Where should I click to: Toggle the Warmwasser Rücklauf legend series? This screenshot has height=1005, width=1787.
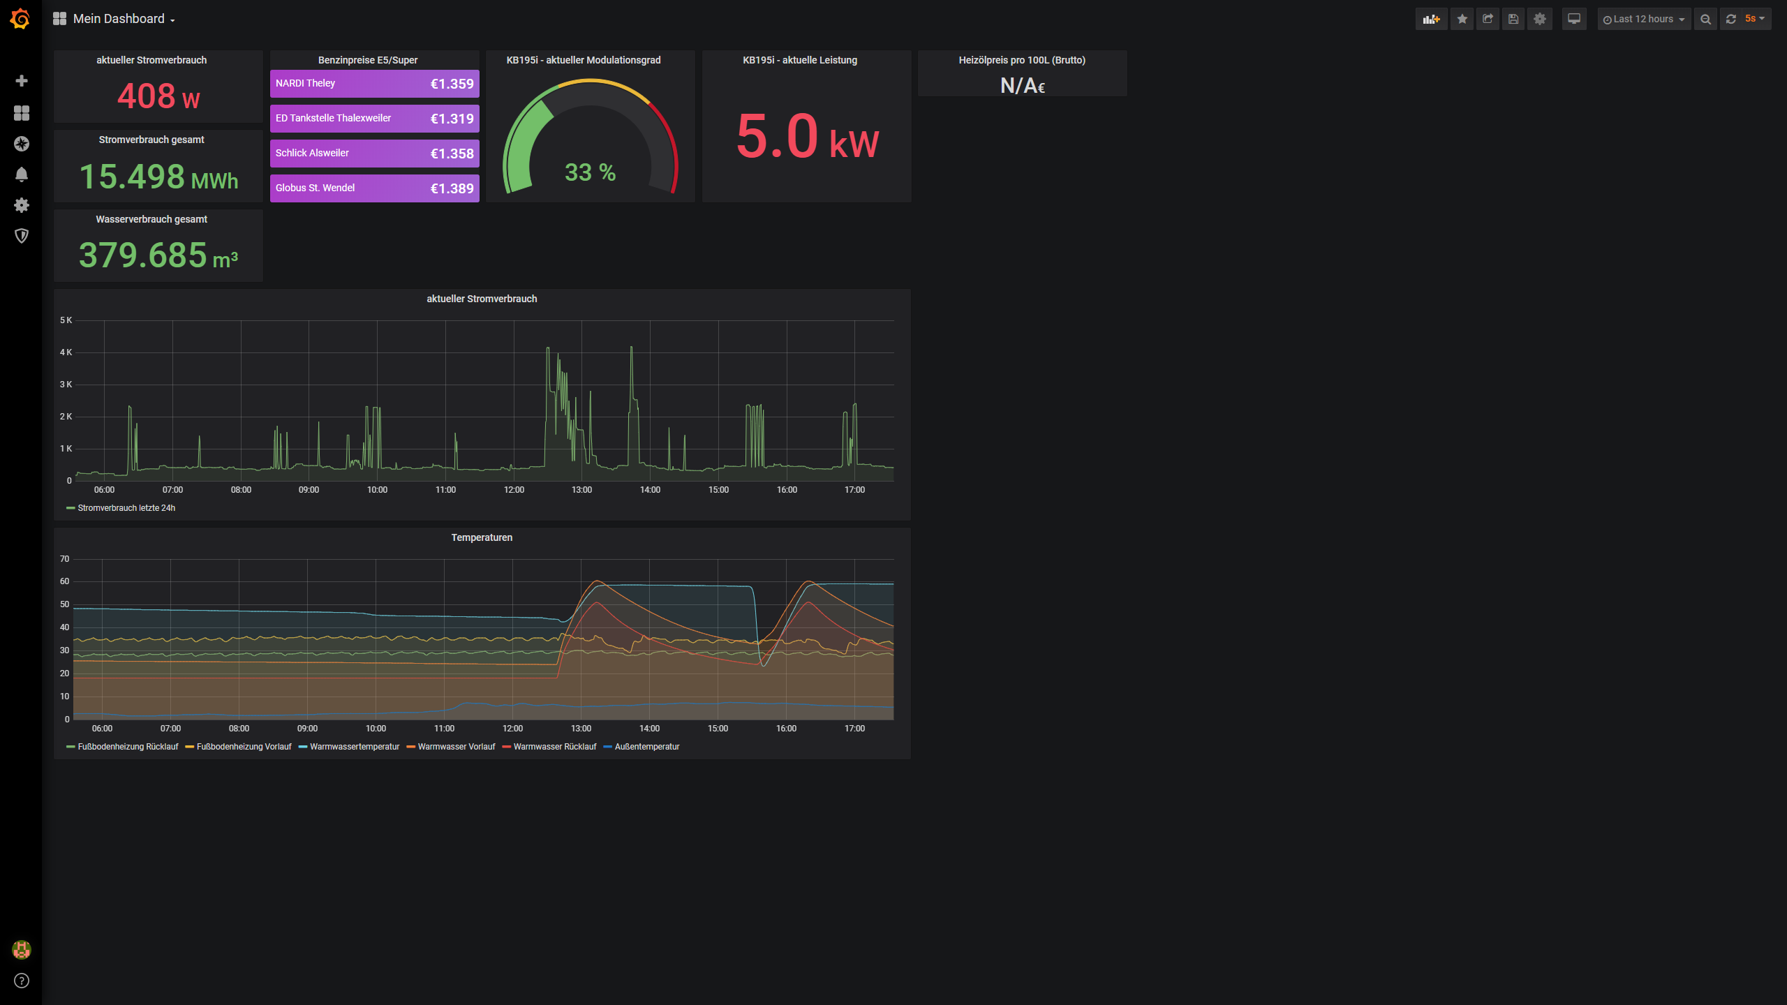[x=555, y=747]
